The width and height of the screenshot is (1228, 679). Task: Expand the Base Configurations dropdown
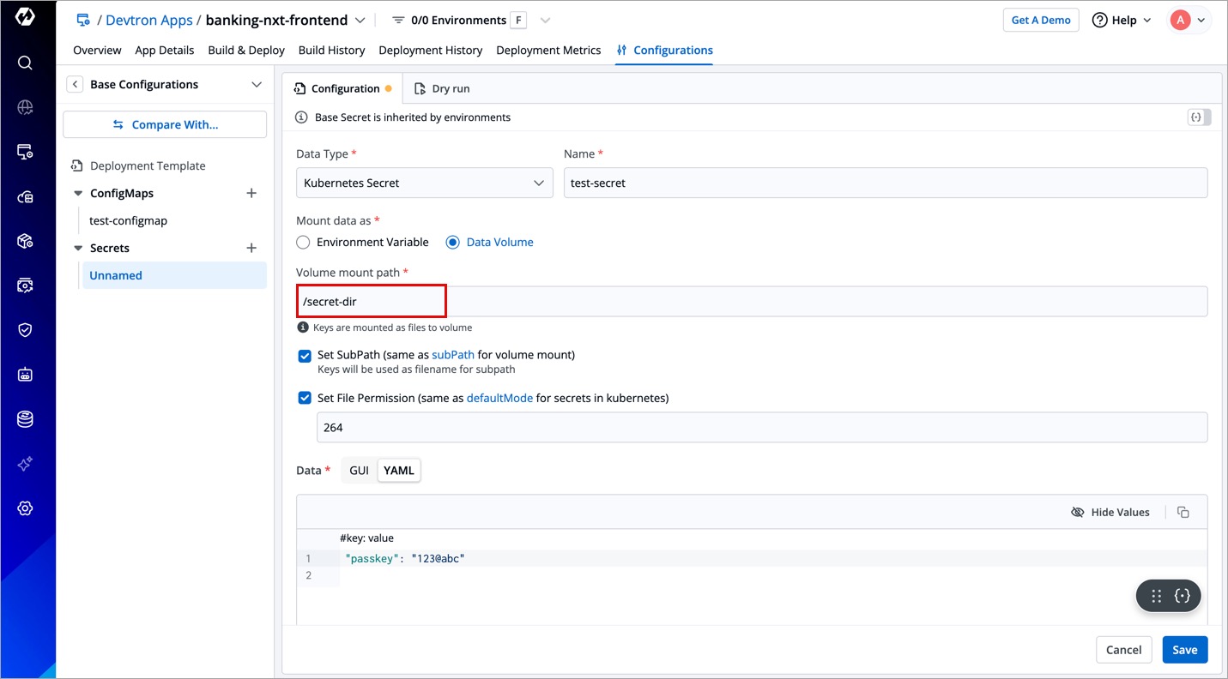point(256,84)
